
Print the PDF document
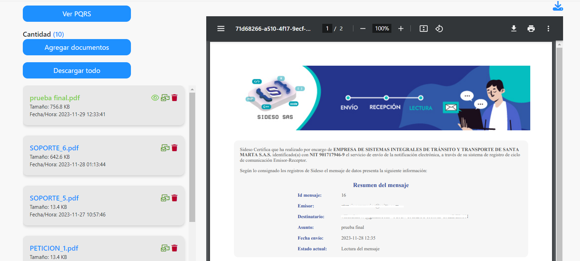point(531,29)
